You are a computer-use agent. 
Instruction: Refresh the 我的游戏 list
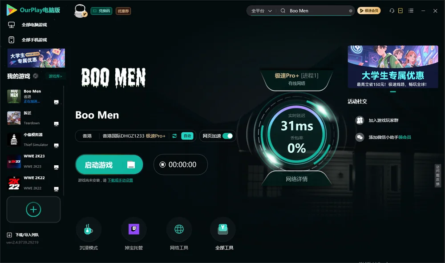click(x=36, y=76)
